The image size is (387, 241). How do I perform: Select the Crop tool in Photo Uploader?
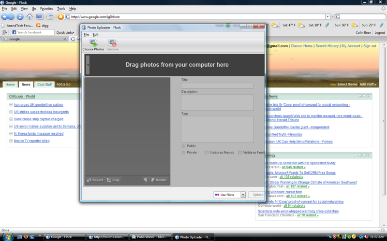(113, 180)
